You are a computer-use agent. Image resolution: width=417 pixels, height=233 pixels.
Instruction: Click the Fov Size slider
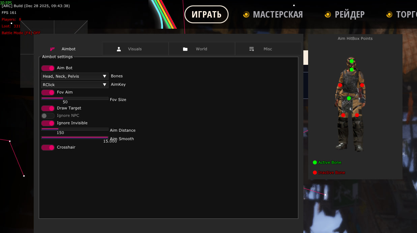pyautogui.click(x=75, y=98)
